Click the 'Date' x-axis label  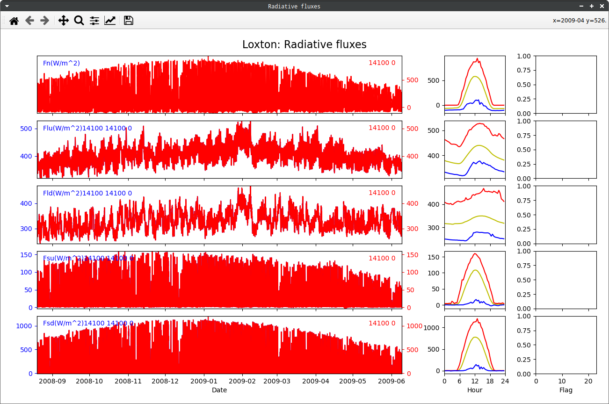click(x=219, y=390)
